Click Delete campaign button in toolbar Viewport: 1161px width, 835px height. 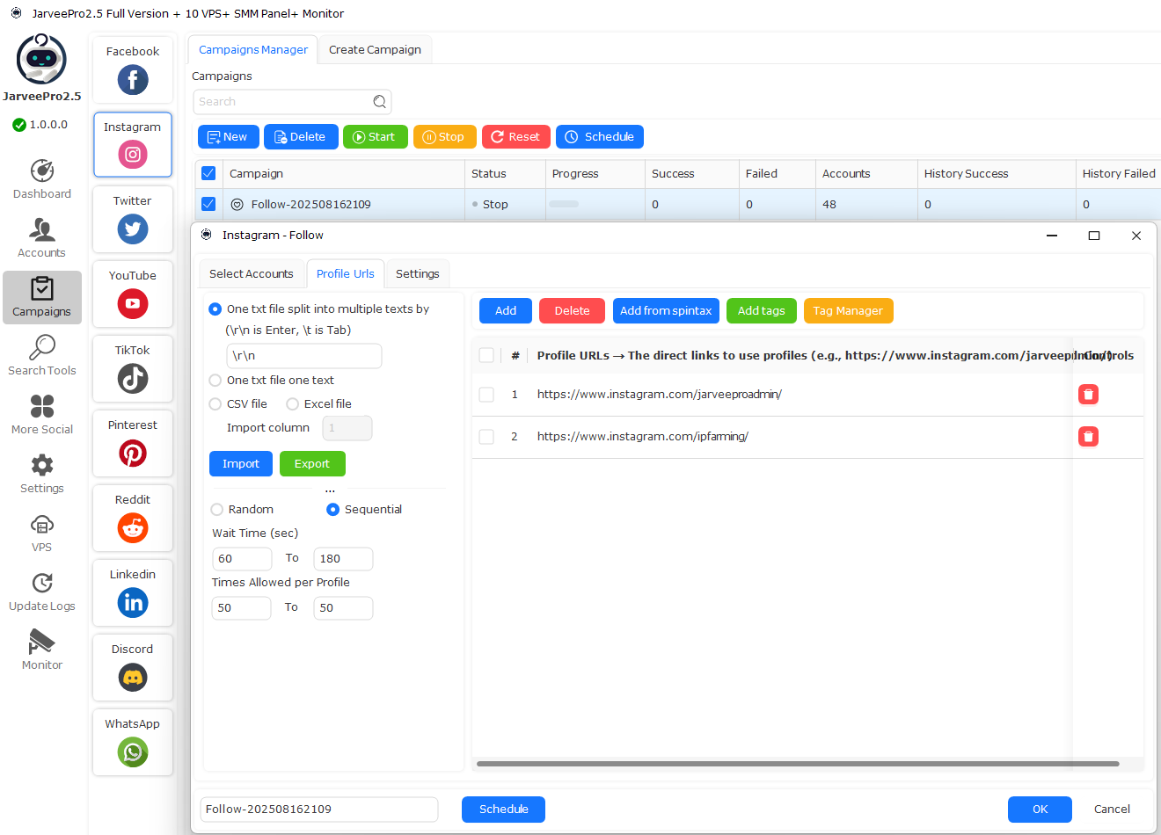pos(301,137)
